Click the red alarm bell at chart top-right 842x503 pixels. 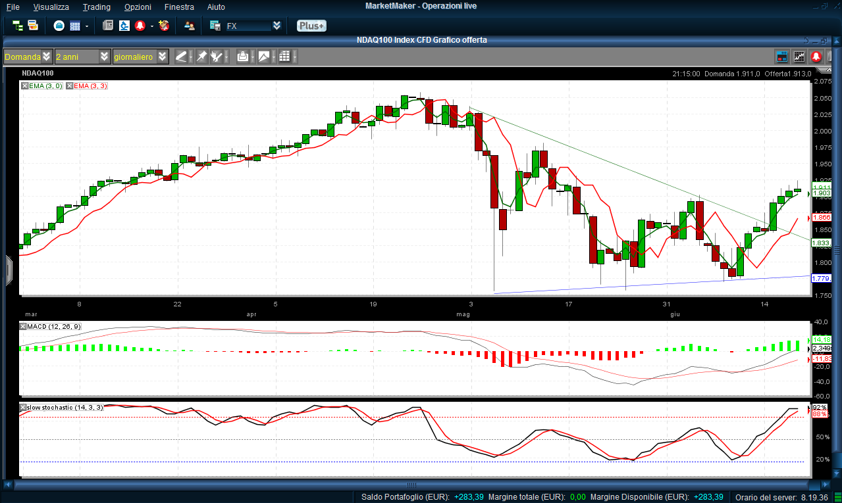point(816,57)
